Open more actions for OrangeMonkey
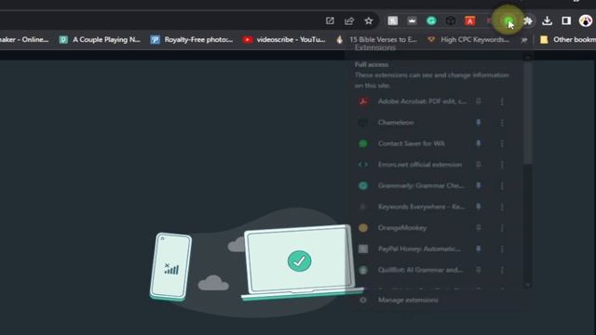This screenshot has height=335, width=596. (502, 228)
